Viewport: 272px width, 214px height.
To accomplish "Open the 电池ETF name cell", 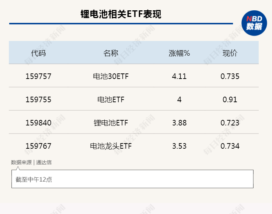I will coord(111,100).
